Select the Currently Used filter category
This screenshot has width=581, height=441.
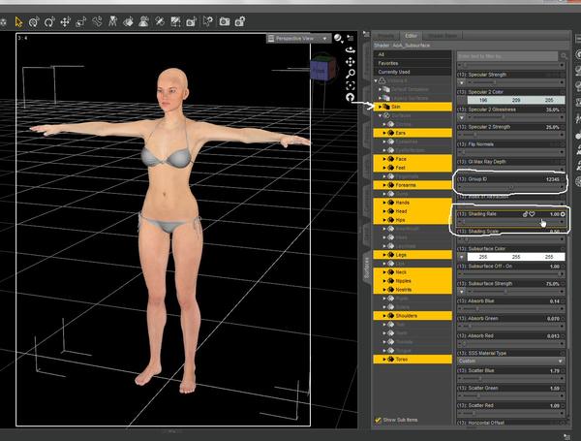[x=413, y=72]
